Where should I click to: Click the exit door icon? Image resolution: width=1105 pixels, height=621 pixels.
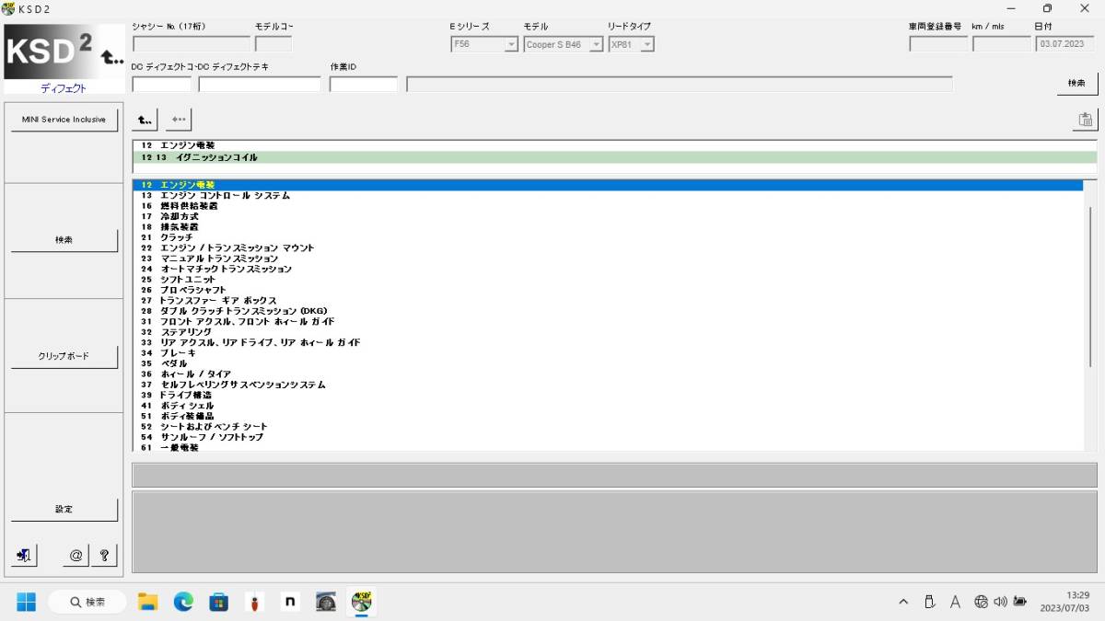coord(24,555)
